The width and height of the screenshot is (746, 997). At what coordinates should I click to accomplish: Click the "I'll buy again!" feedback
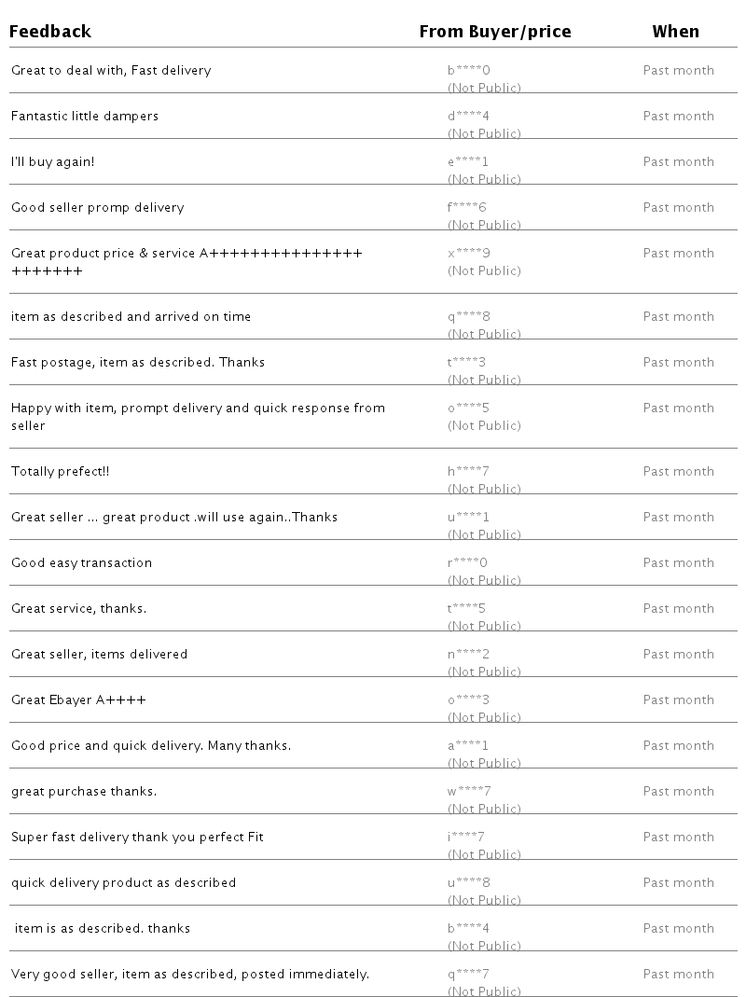(53, 161)
